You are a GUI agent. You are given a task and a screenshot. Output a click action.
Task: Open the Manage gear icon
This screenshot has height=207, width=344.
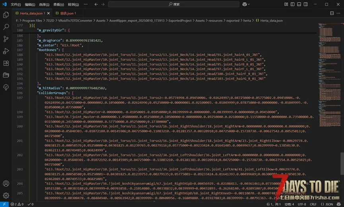[6, 195]
